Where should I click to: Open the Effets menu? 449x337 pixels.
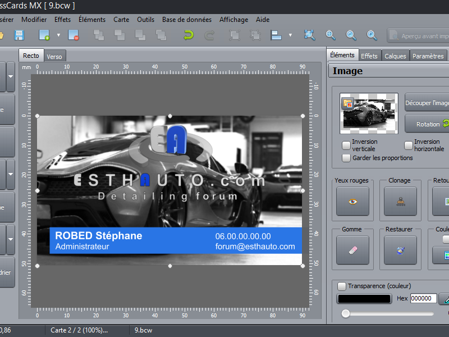coord(62,20)
